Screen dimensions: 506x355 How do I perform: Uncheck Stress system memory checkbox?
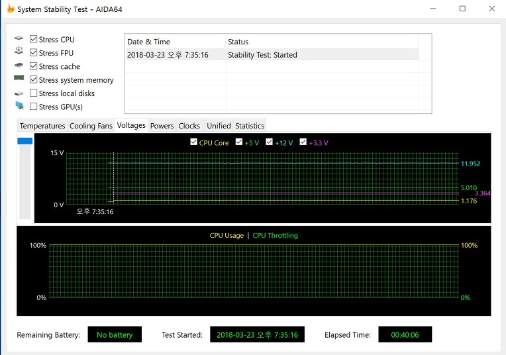click(33, 79)
